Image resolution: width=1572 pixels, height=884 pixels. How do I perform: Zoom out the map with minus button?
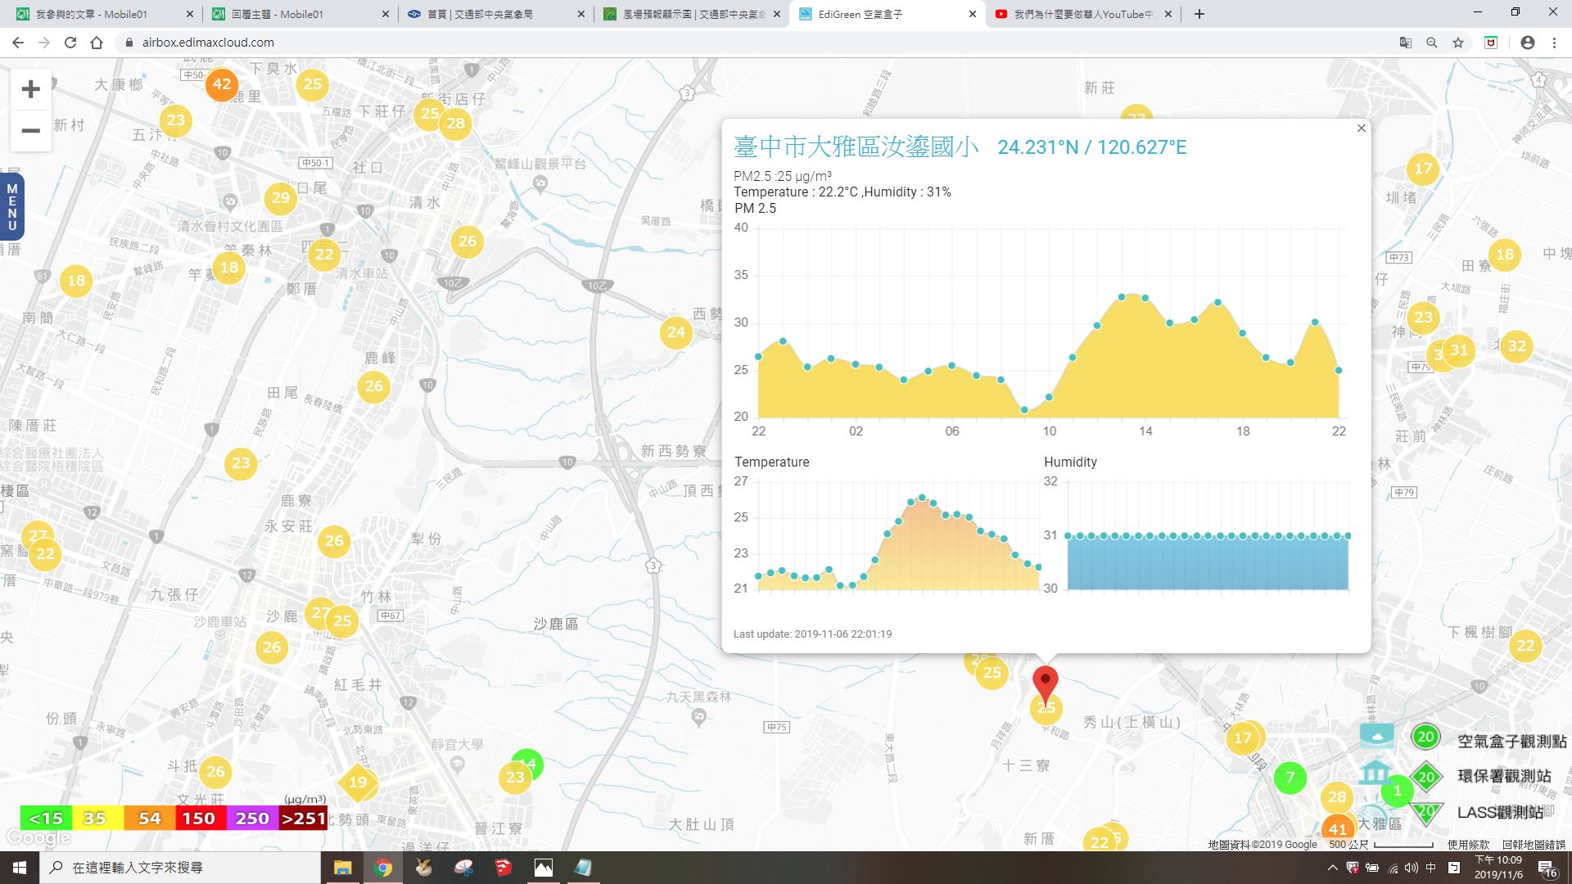point(30,130)
